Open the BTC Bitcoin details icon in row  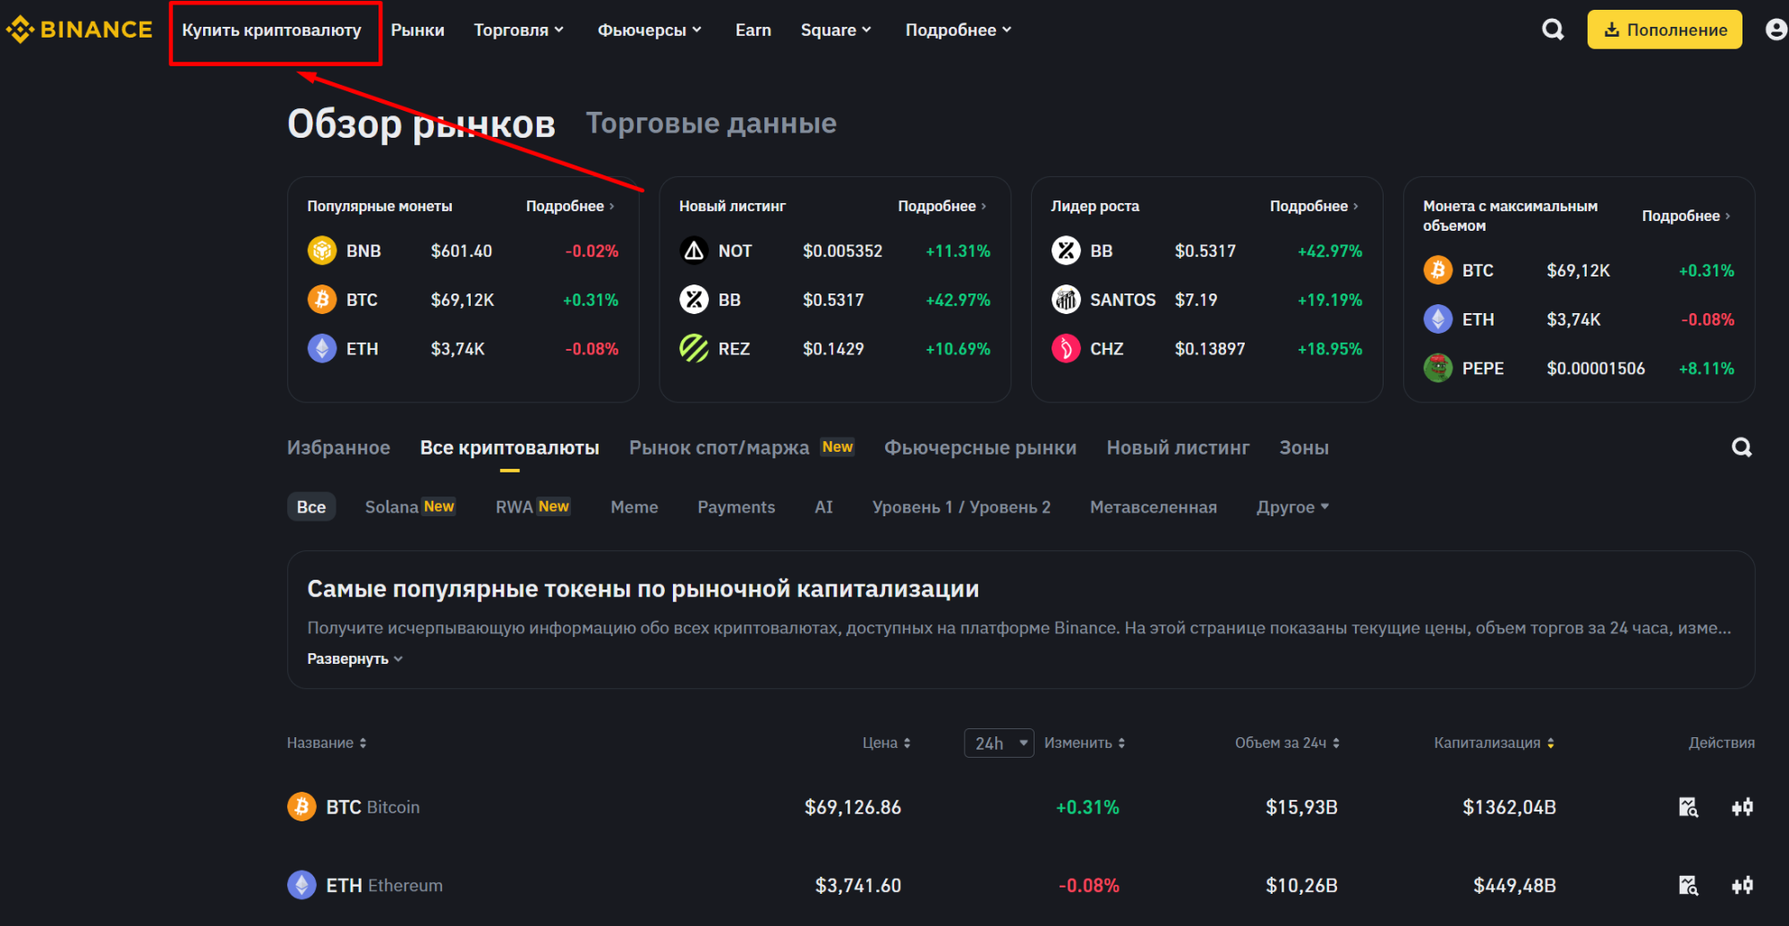(x=1688, y=807)
